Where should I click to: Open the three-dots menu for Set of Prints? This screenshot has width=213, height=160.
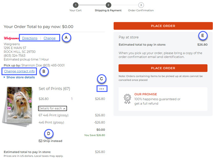[102, 89]
